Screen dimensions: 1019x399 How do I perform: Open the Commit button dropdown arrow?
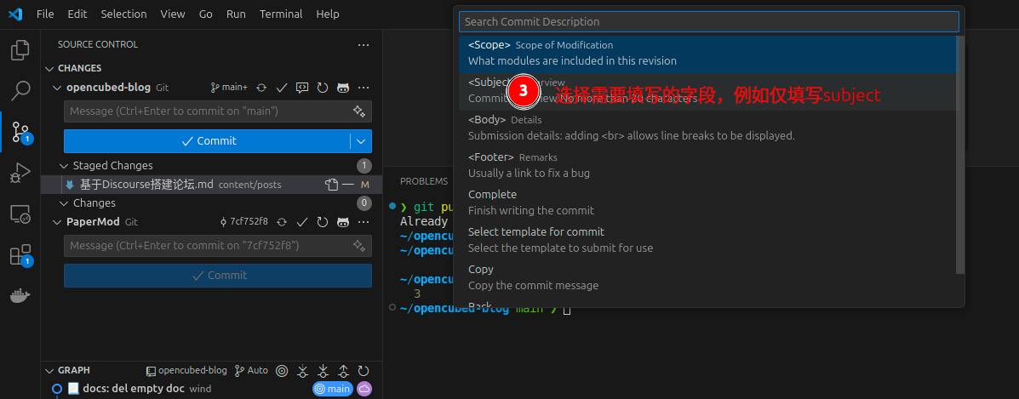(x=361, y=141)
